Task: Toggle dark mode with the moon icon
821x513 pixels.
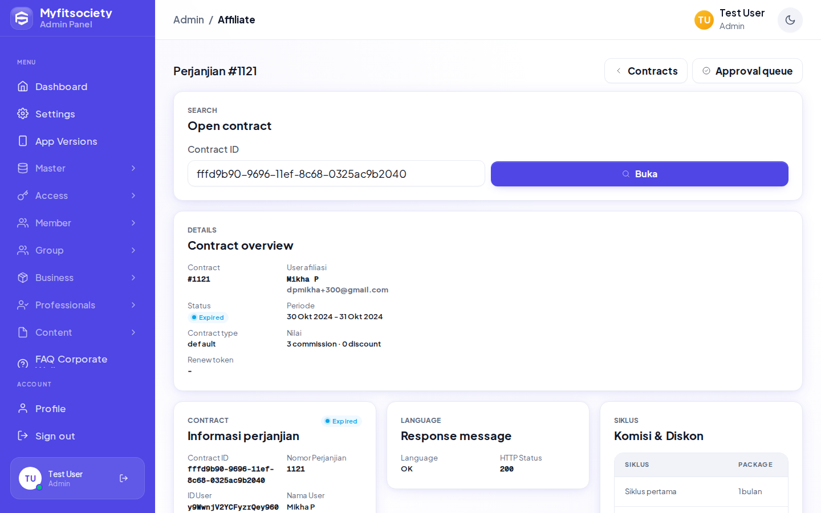Action: (790, 20)
